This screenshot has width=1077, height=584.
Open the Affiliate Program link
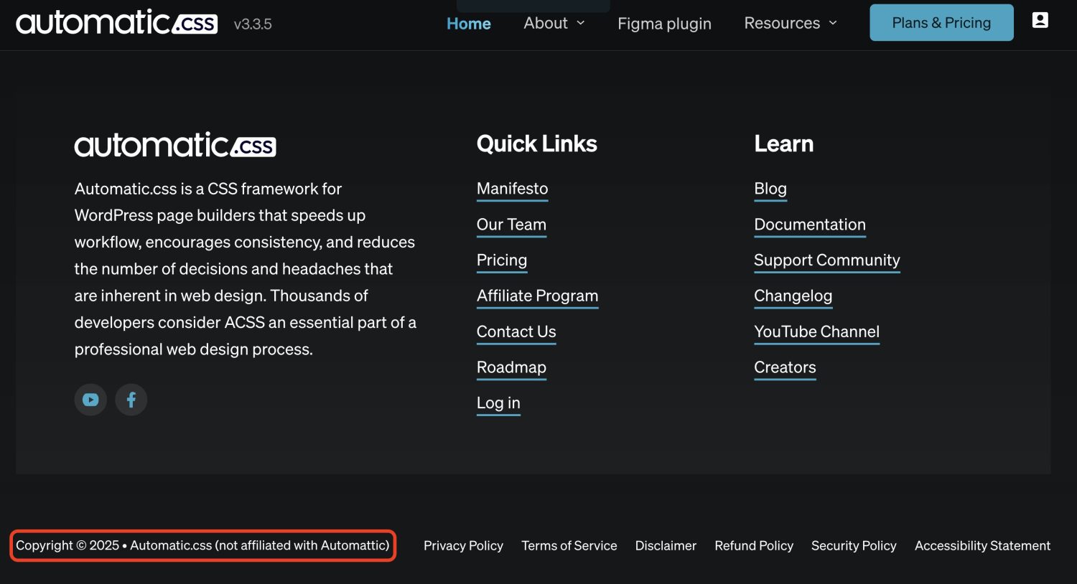tap(537, 296)
